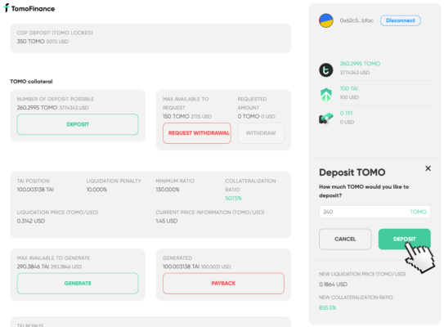Viewport: 444px width, 327px height.
Task: Click the TomoFinance logo
Action: pos(29,8)
